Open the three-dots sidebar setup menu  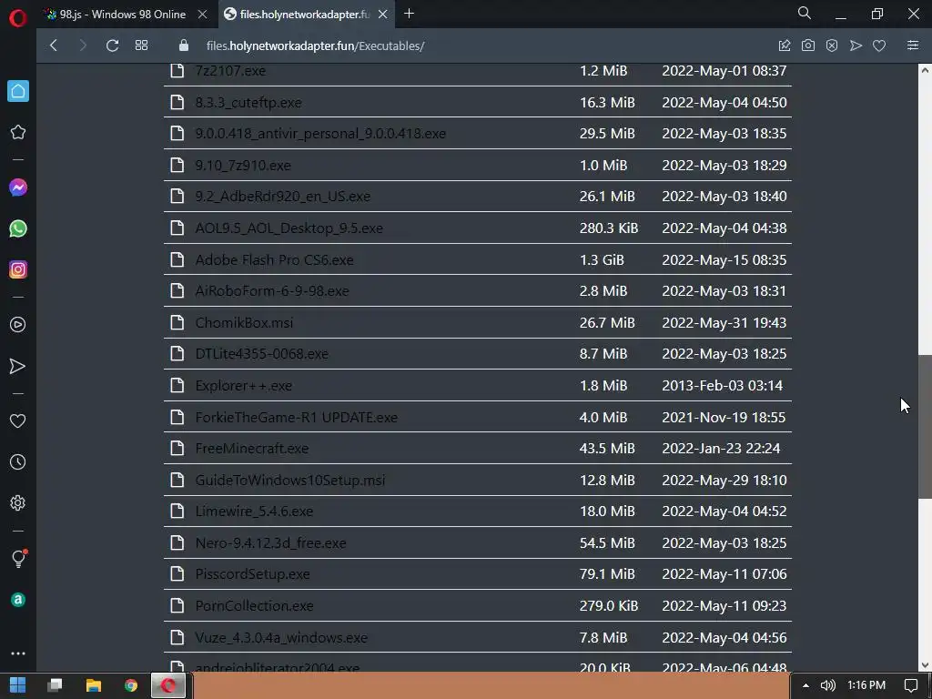(x=18, y=653)
